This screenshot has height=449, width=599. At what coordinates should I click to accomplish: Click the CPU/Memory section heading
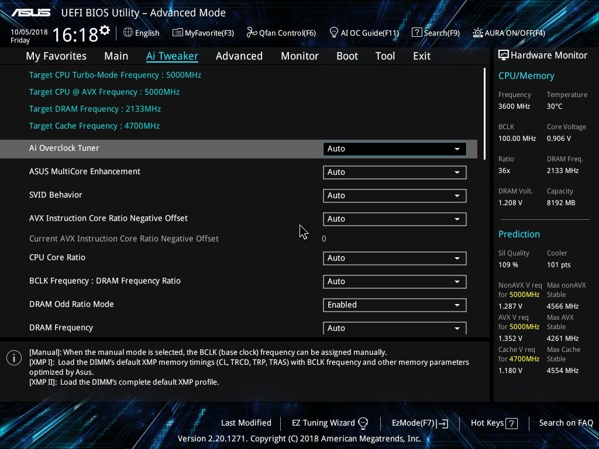coord(526,75)
